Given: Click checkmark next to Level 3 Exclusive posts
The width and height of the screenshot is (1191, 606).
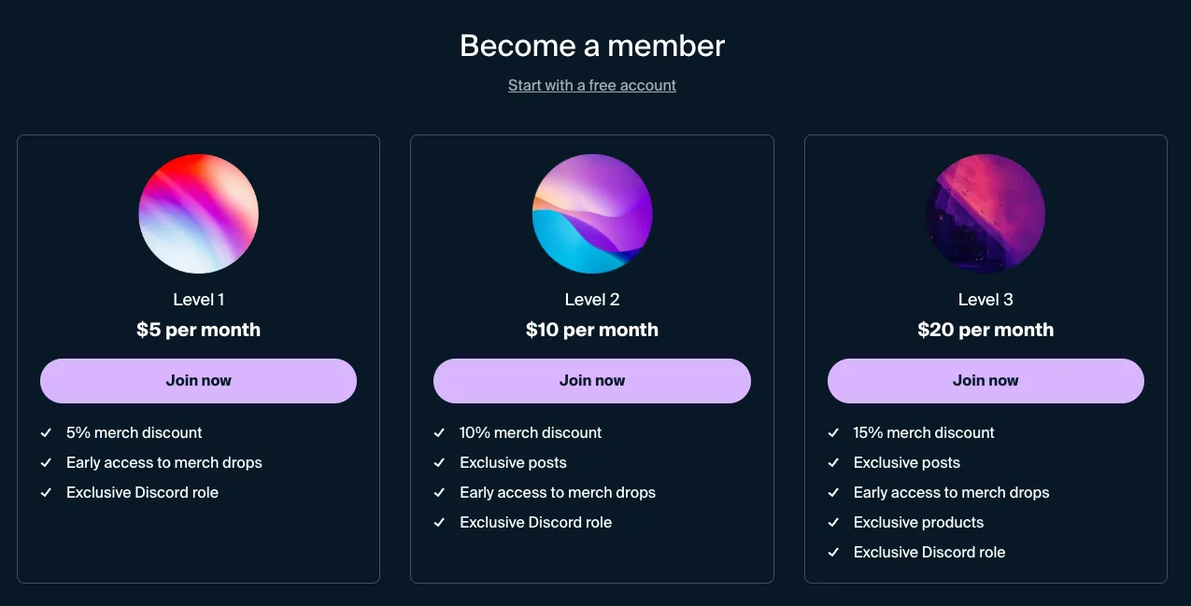Looking at the screenshot, I should [x=833, y=463].
